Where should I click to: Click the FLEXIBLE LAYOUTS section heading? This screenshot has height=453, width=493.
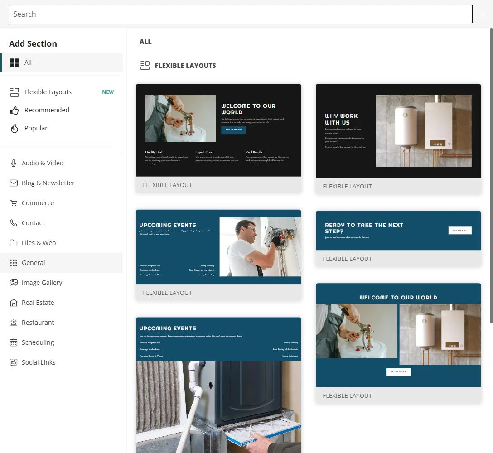click(185, 66)
